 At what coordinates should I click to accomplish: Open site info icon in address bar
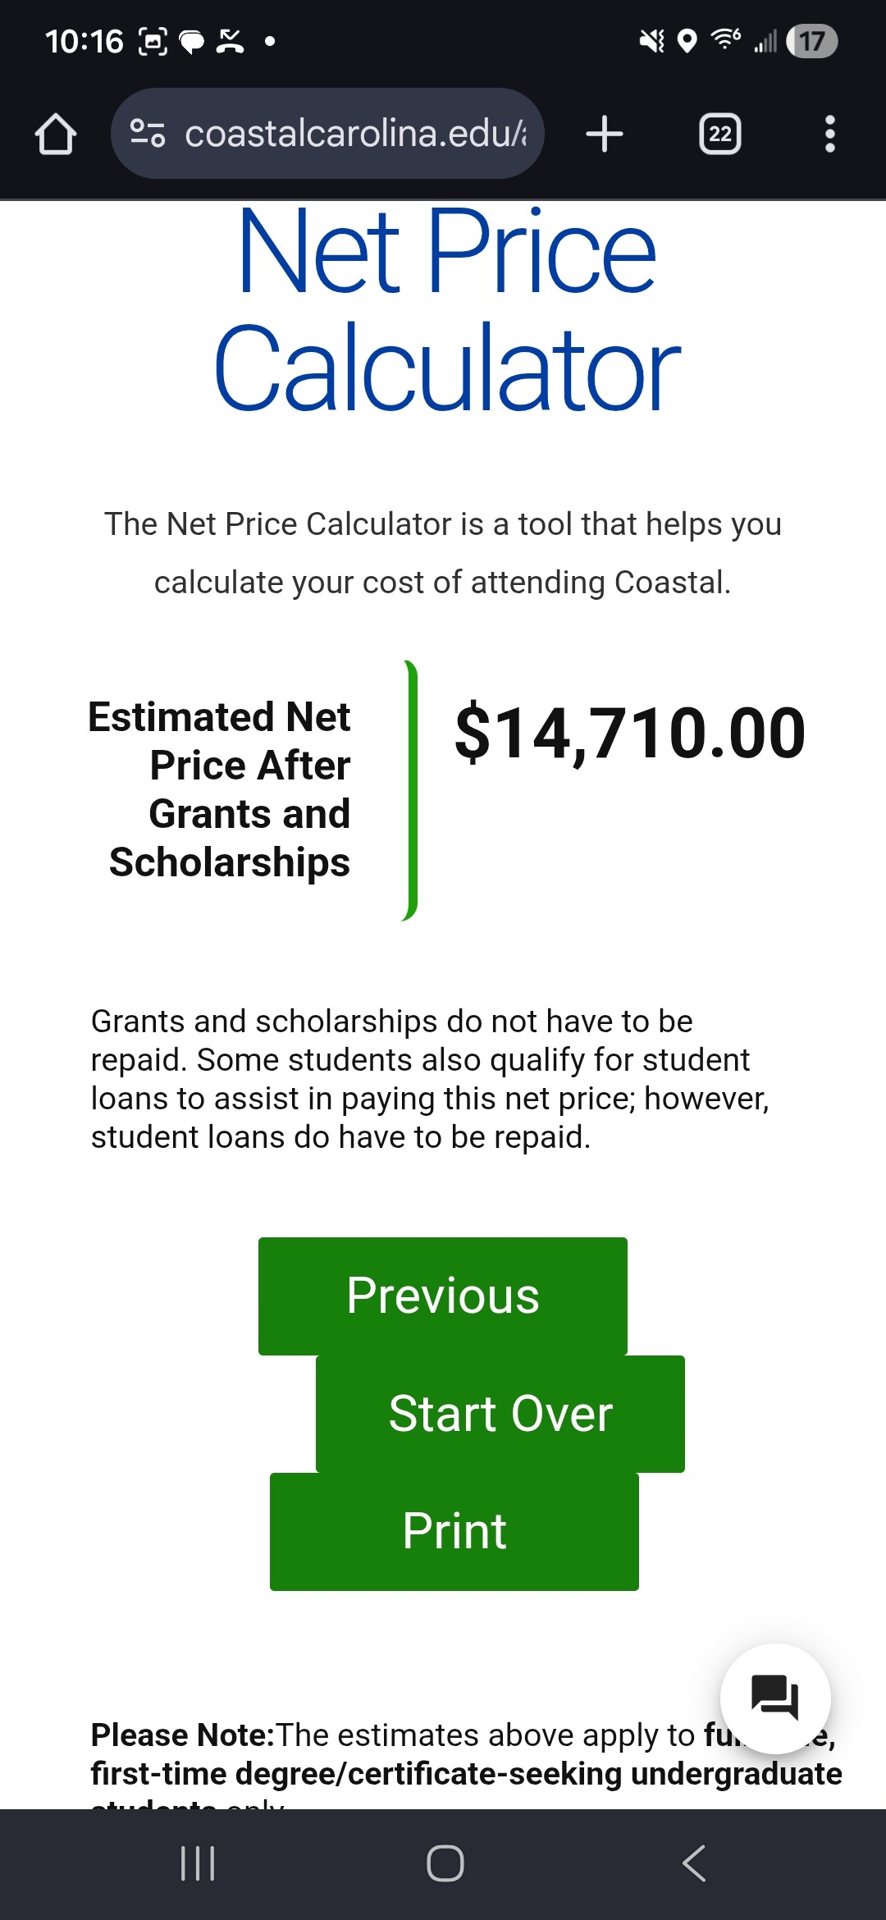point(148,134)
